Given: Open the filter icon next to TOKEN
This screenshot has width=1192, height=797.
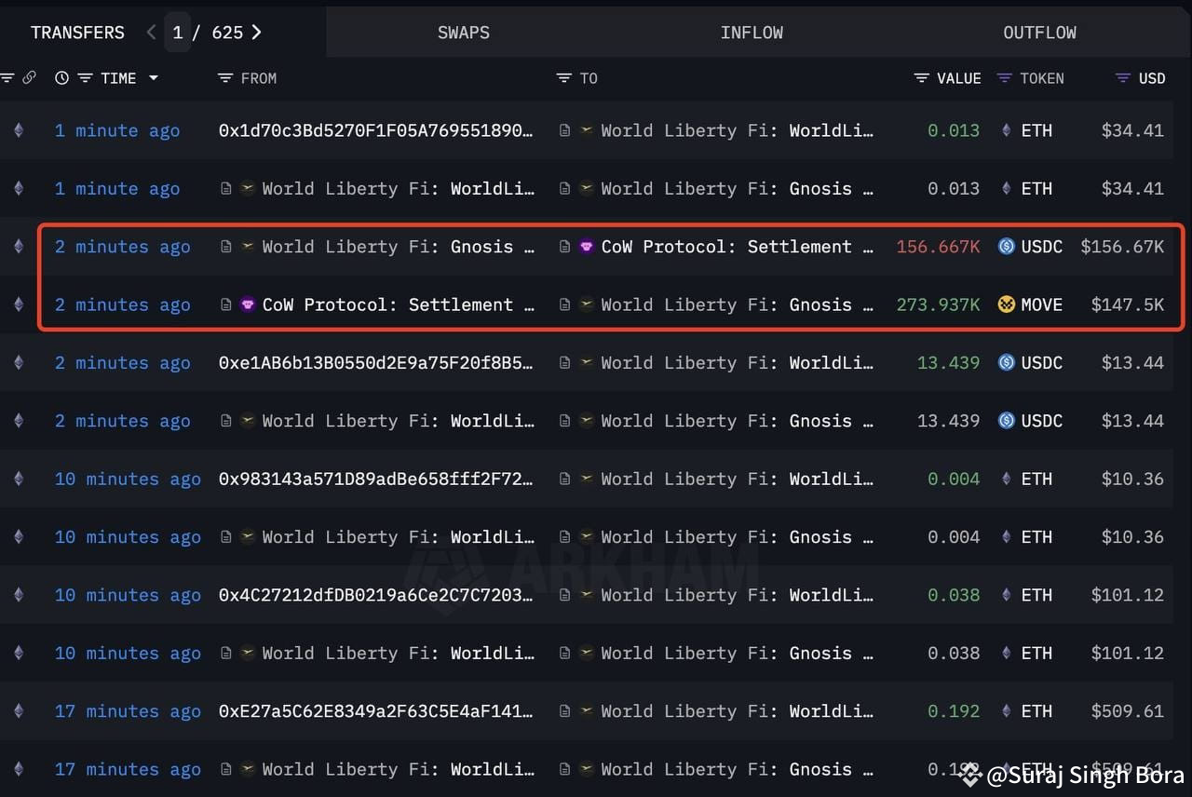Looking at the screenshot, I should [x=1004, y=78].
